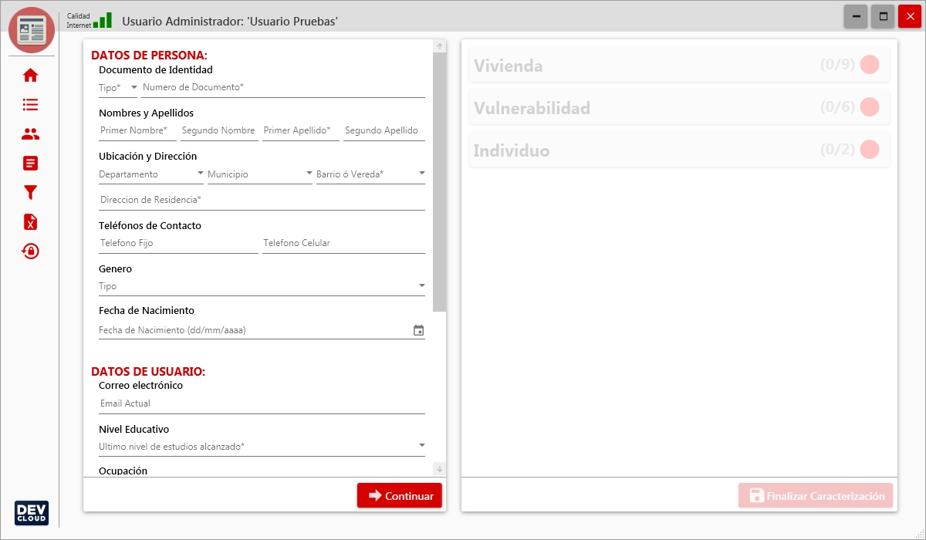Click the DEV CLOUD logo
The height and width of the screenshot is (540, 926).
(x=32, y=513)
